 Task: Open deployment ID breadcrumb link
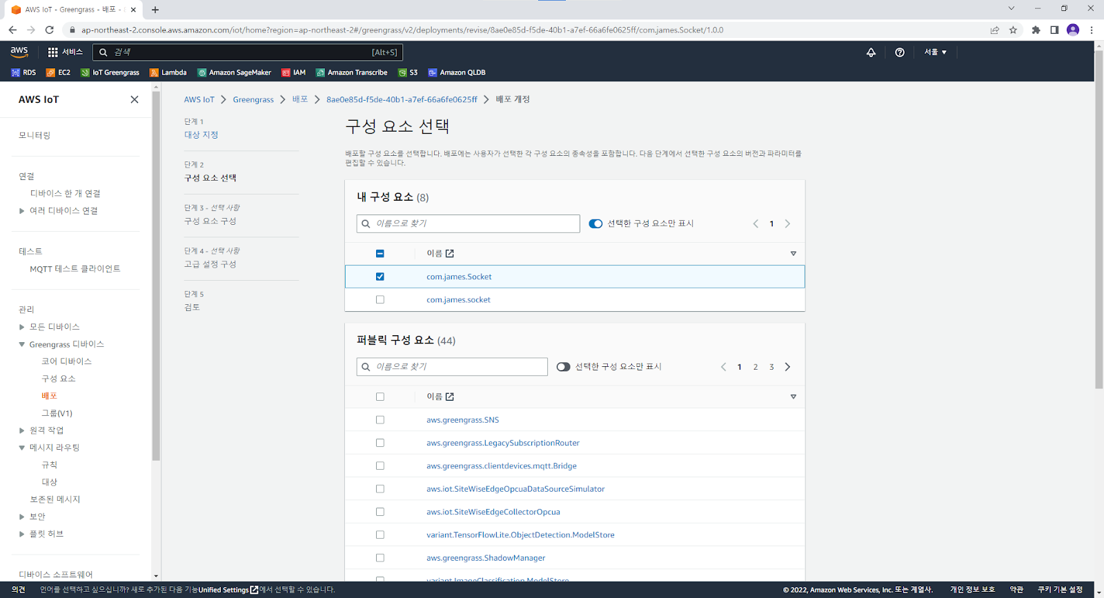point(402,99)
